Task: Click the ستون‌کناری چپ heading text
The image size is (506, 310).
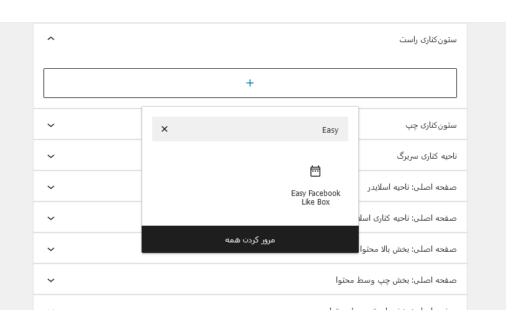Action: [x=431, y=125]
